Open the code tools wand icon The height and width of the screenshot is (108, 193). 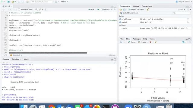40,9
